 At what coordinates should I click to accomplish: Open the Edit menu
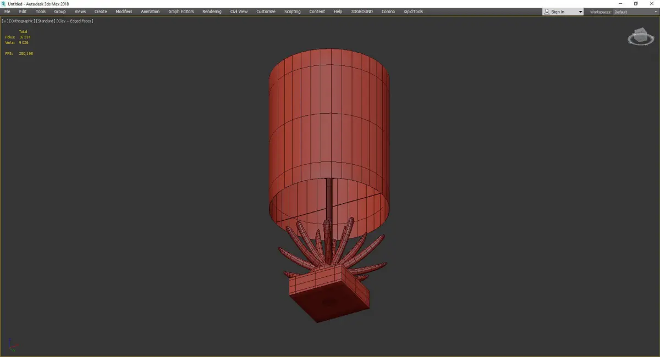point(23,12)
